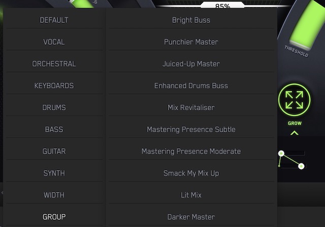The width and height of the screenshot is (325, 227).
Task: Click the GROW expand-arrows icon
Action: (x=294, y=100)
